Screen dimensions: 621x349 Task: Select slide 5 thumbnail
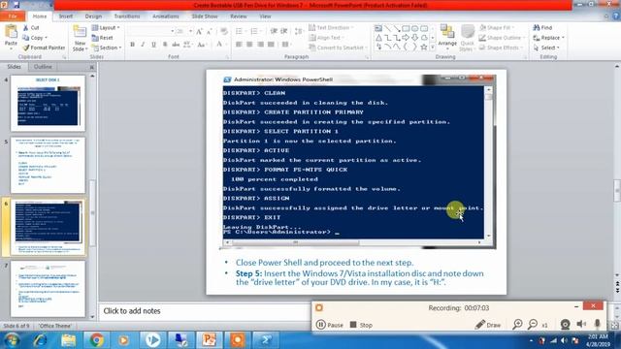48,165
